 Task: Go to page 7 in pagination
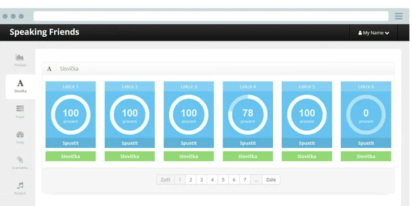tap(245, 180)
